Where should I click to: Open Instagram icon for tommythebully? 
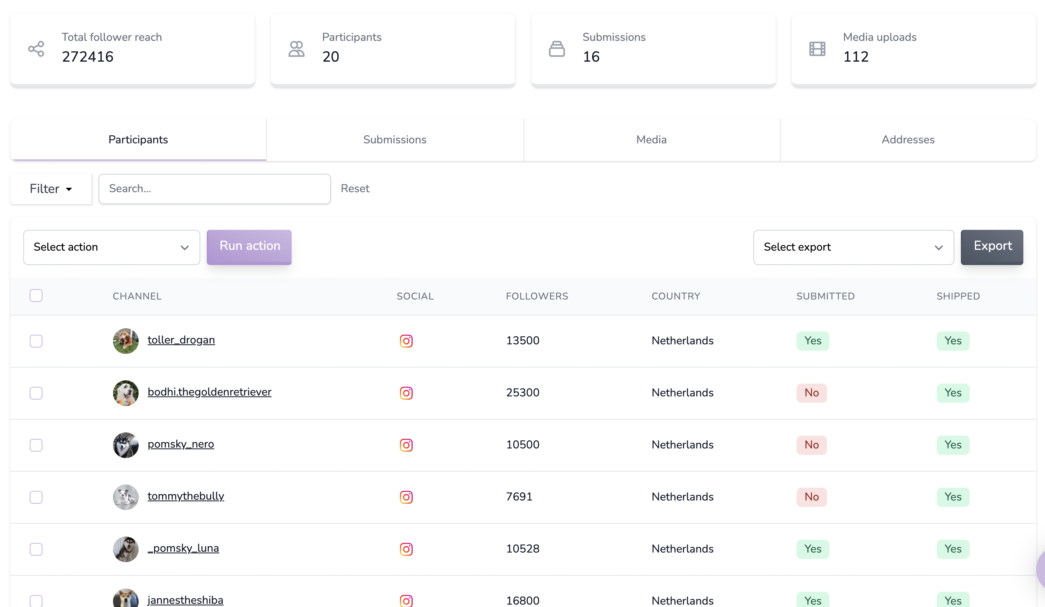coord(406,497)
